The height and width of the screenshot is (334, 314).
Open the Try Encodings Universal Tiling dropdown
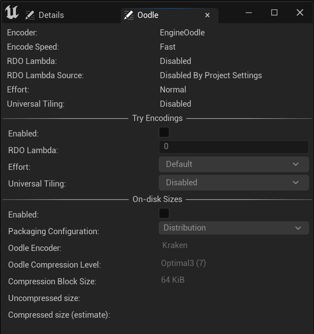tap(234, 183)
